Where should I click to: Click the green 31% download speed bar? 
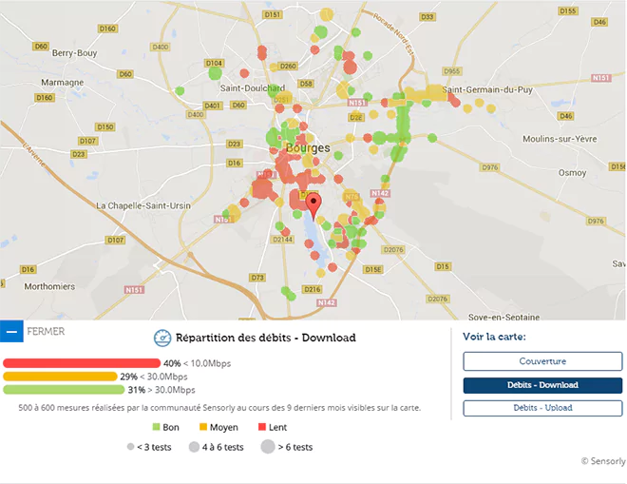pyautogui.click(x=64, y=390)
